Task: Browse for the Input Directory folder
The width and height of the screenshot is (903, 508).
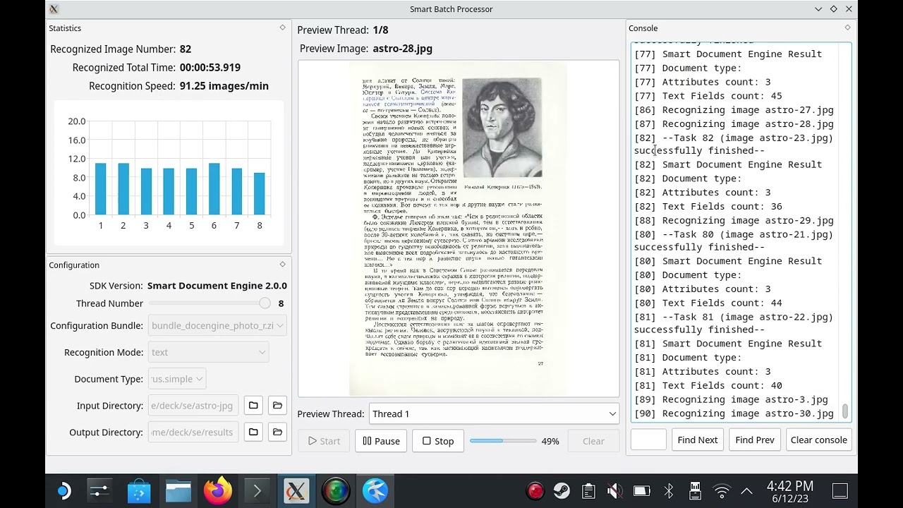Action: click(253, 405)
